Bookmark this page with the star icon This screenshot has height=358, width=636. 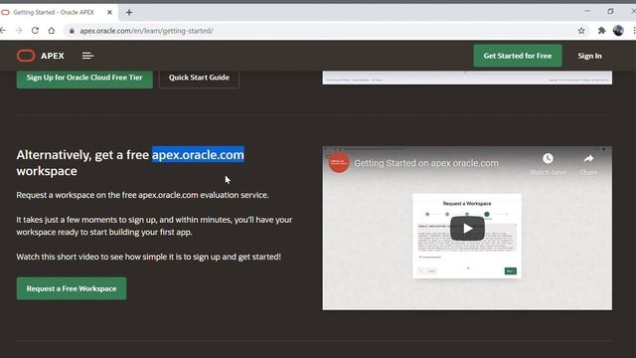581,31
